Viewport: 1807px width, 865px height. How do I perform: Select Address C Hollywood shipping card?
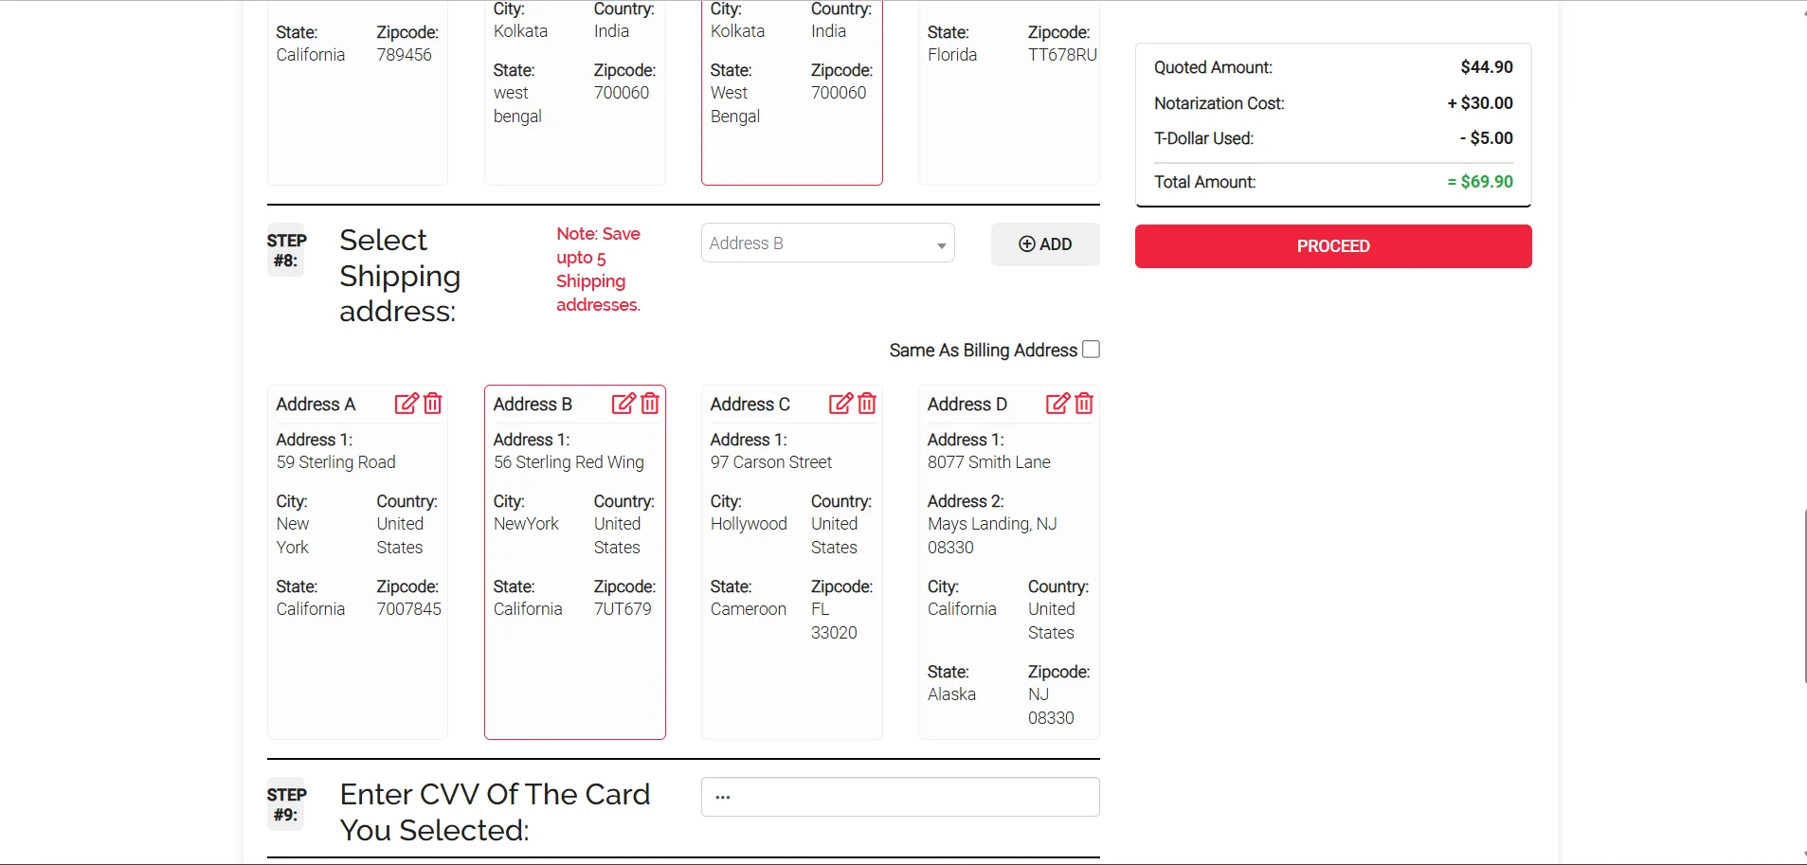(x=791, y=682)
